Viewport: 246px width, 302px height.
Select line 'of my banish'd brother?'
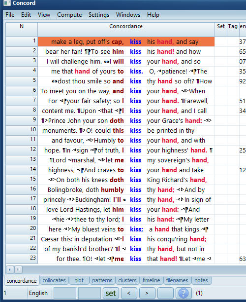(x=126, y=249)
